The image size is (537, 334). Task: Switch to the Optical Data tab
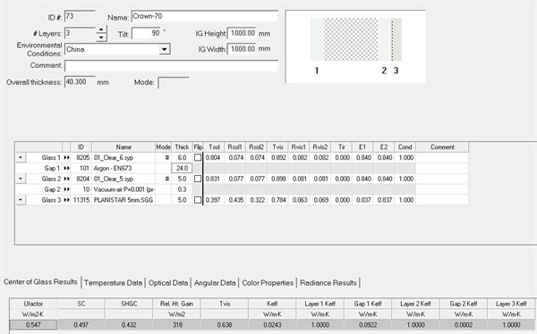pos(168,283)
